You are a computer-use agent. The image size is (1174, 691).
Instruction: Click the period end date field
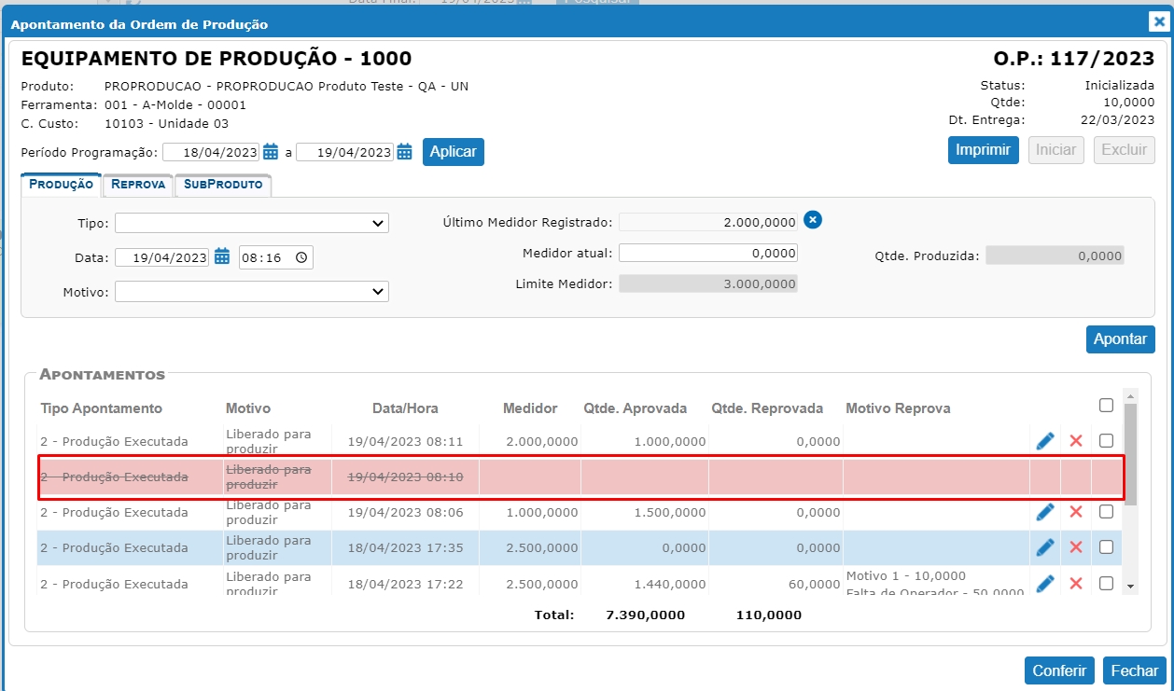tap(345, 152)
